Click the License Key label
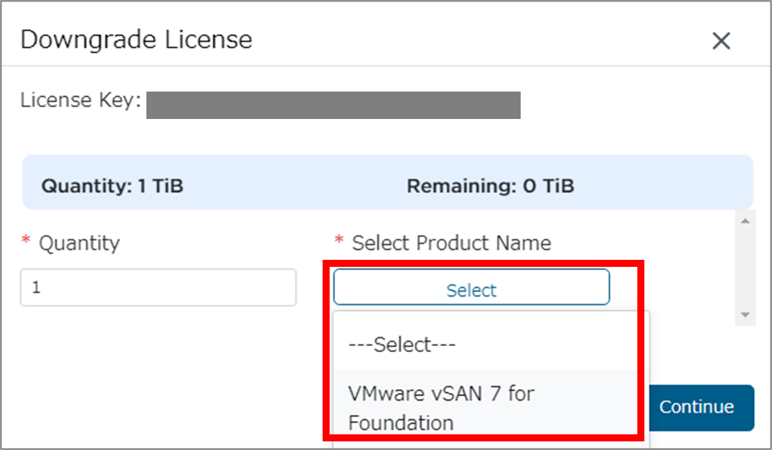 [81, 100]
